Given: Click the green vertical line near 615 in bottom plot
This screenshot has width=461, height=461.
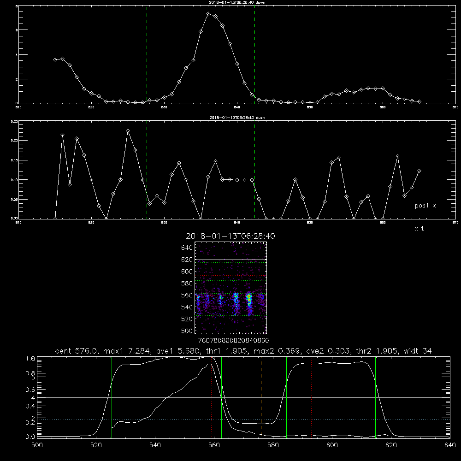Looking at the screenshot, I should pos(375,397).
